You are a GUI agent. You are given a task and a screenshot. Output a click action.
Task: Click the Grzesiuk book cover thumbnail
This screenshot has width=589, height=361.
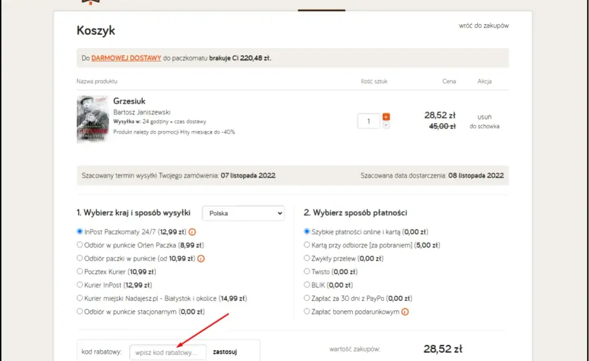click(93, 119)
